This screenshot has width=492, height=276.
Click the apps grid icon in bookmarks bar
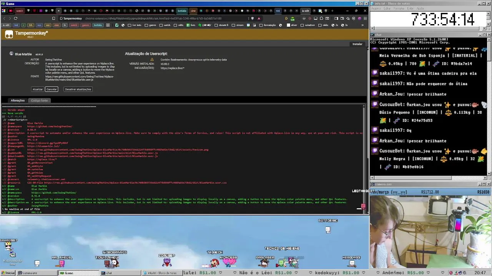(108, 25)
